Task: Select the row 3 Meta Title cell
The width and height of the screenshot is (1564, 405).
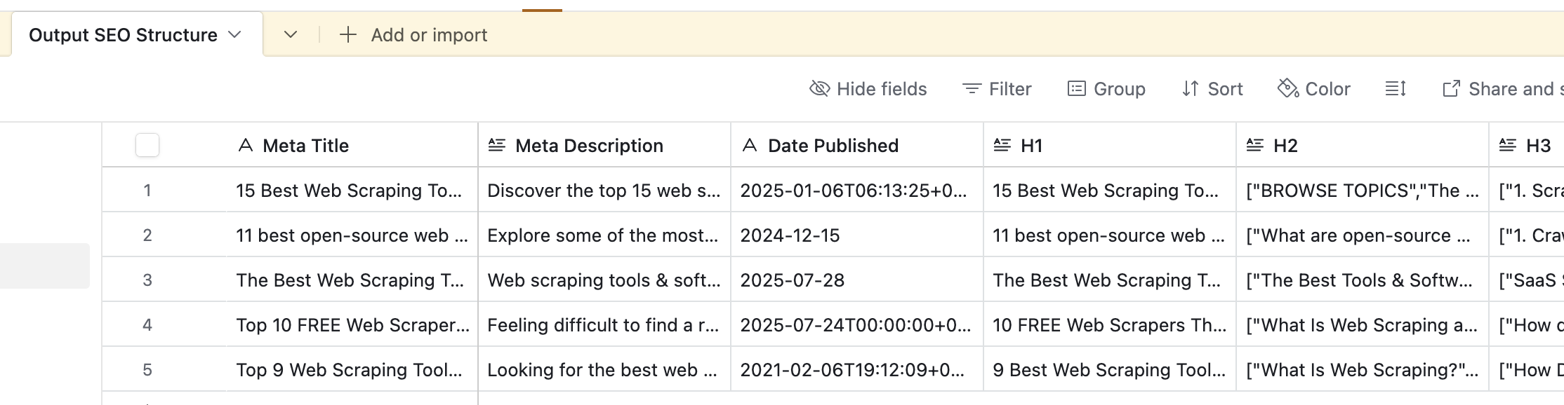Action: coord(351,280)
